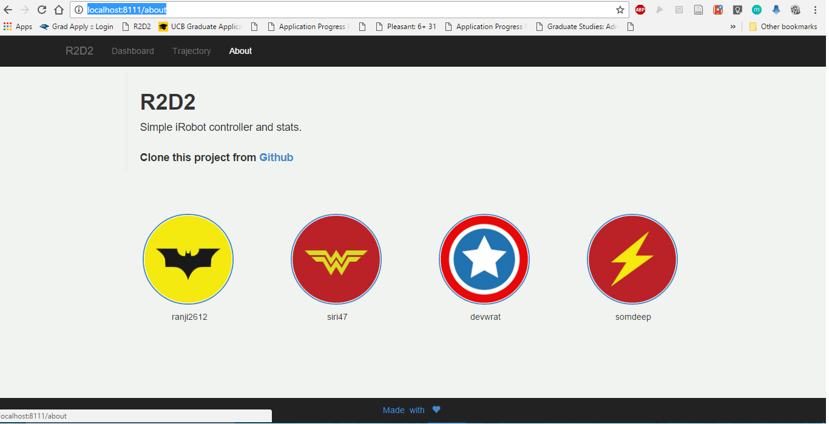
Task: Open the red star-with-plus extension icon
Action: tap(718, 10)
